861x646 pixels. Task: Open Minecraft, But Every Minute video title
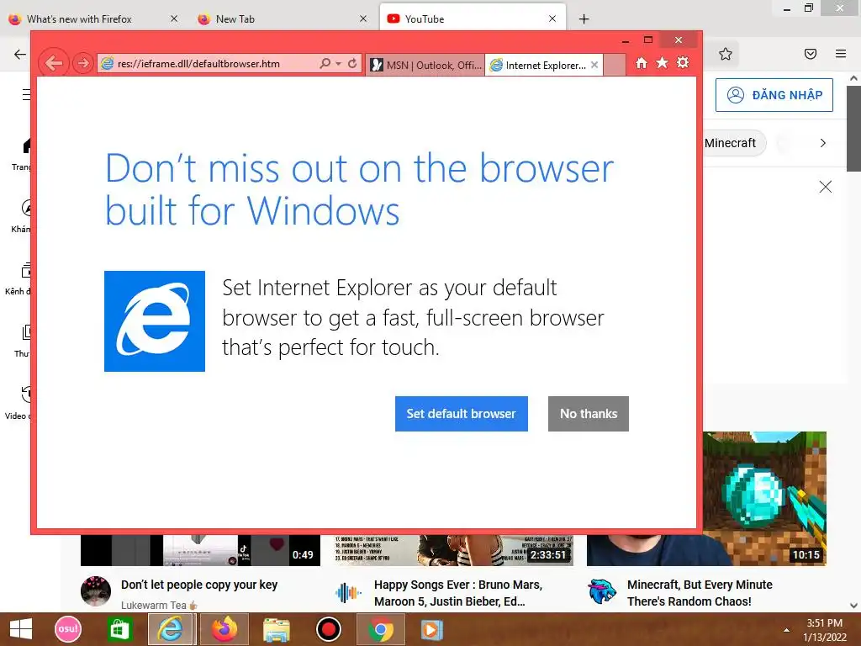pos(700,593)
